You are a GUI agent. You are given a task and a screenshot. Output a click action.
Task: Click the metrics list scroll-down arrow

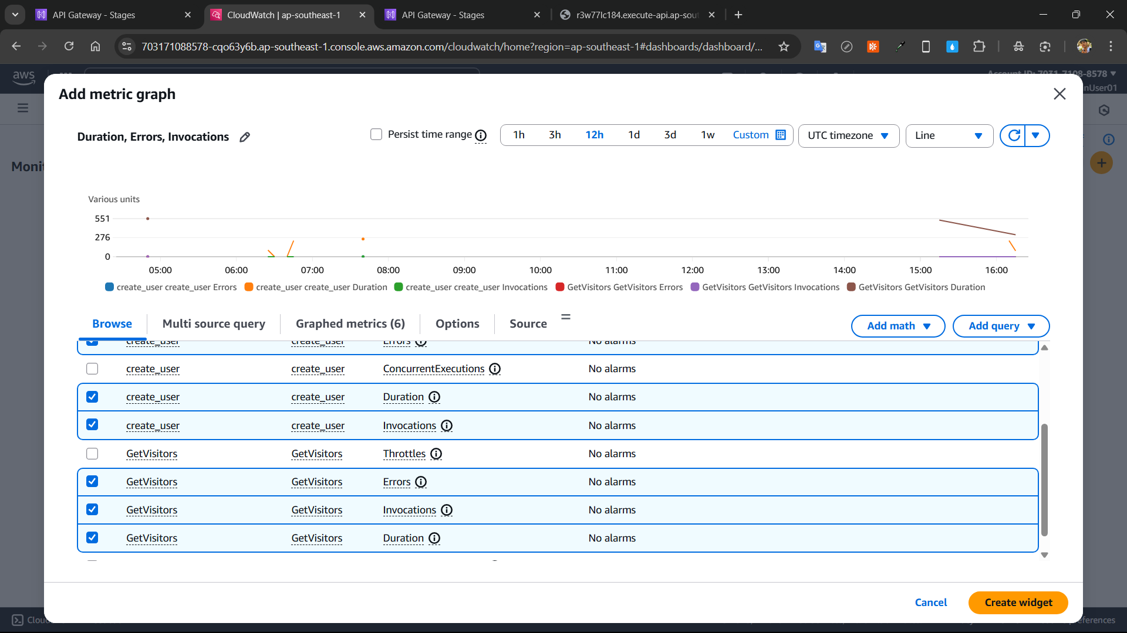(1044, 555)
